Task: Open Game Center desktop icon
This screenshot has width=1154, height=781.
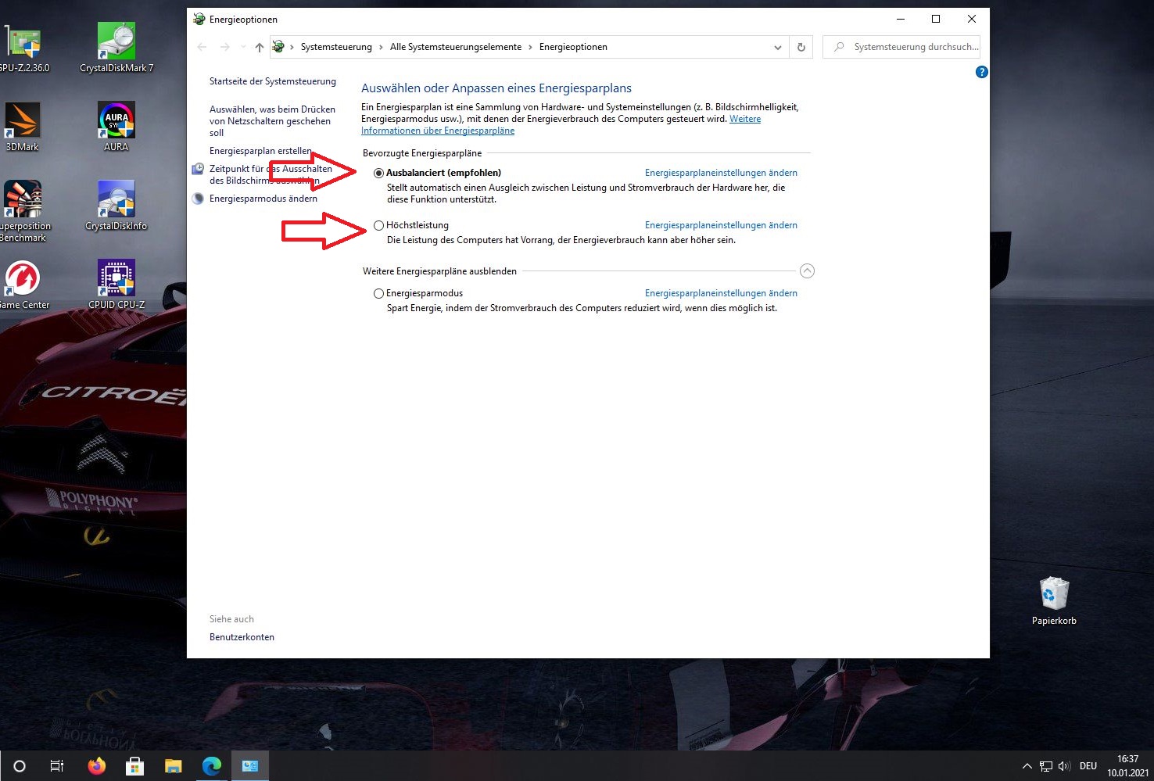Action: [23, 285]
